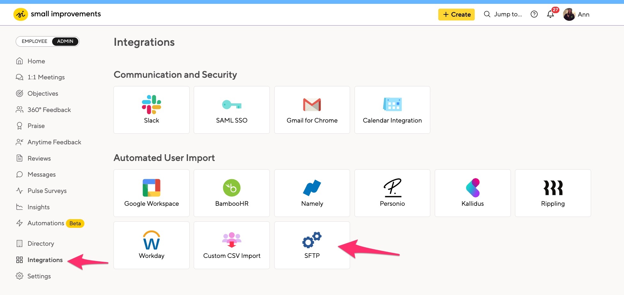This screenshot has width=624, height=295.
Task: Click the Create button
Action: click(x=456, y=14)
